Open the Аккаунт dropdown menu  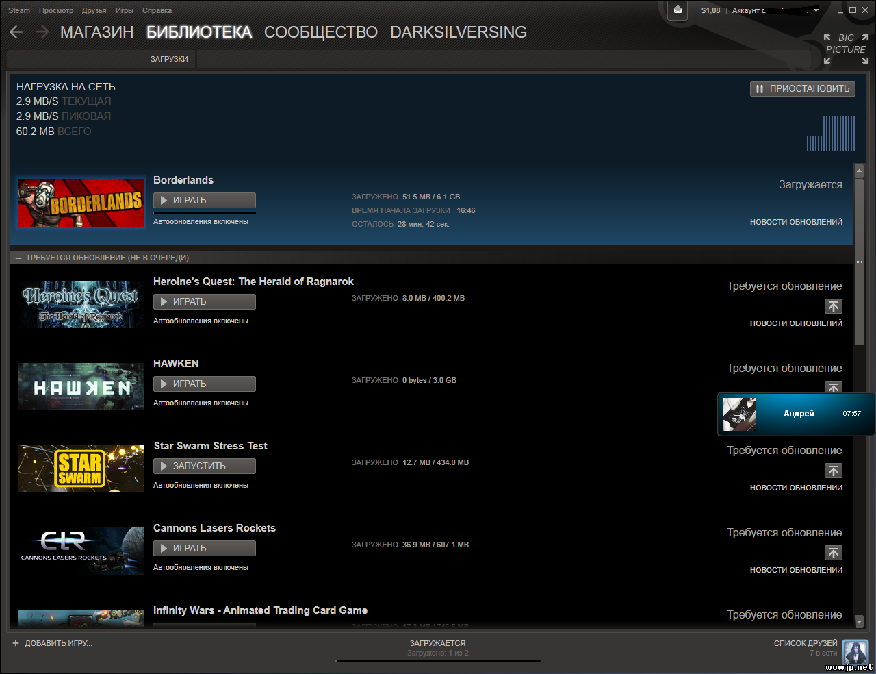pos(775,10)
